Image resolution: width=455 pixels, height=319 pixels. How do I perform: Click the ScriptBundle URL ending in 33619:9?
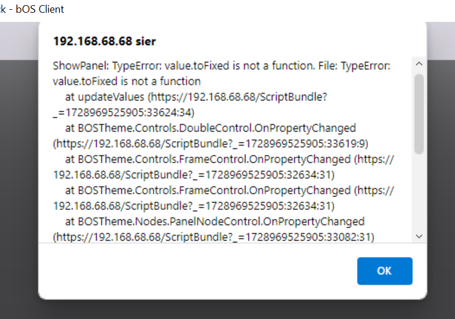210,144
